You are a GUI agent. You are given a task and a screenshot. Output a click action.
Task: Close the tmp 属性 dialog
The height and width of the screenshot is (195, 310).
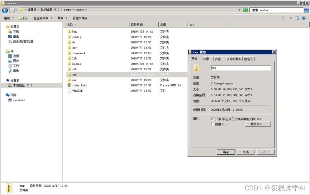(273, 52)
